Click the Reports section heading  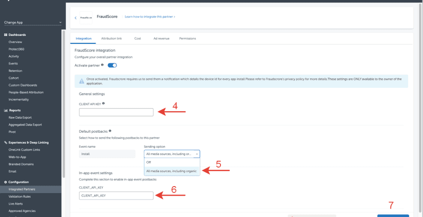point(15,110)
